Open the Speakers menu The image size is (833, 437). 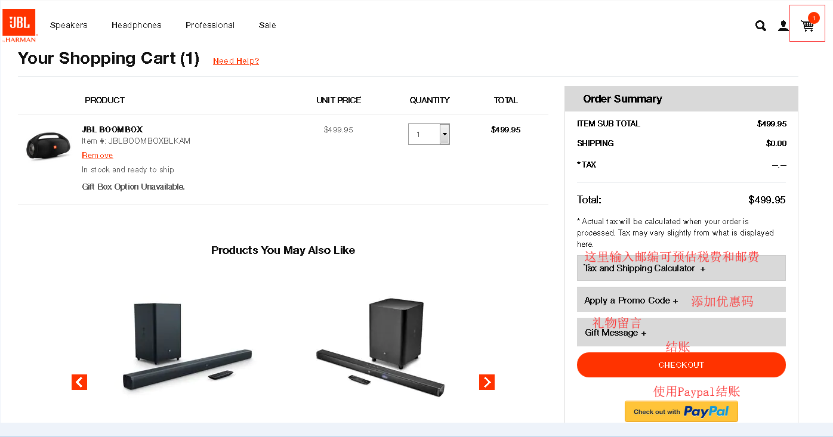coord(69,25)
